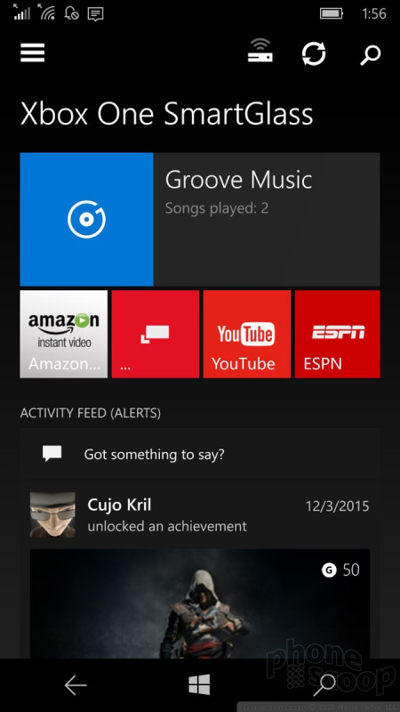Launch the YouTube tile

pyautogui.click(x=247, y=334)
